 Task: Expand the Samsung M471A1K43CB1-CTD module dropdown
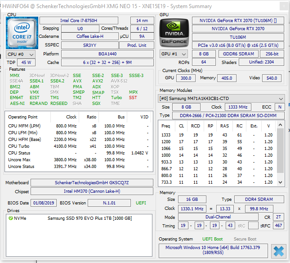coord(221,99)
